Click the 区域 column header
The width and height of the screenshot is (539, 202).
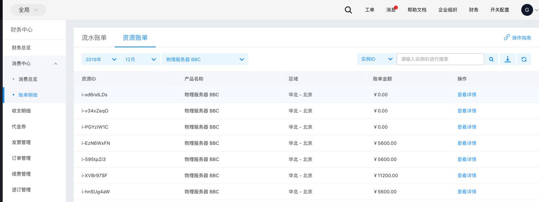coord(293,79)
